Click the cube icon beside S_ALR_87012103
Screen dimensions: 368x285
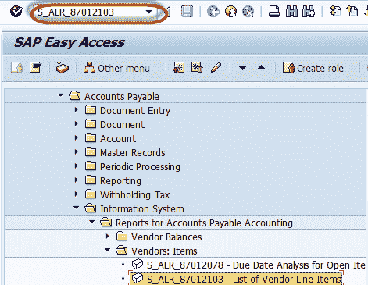click(138, 279)
